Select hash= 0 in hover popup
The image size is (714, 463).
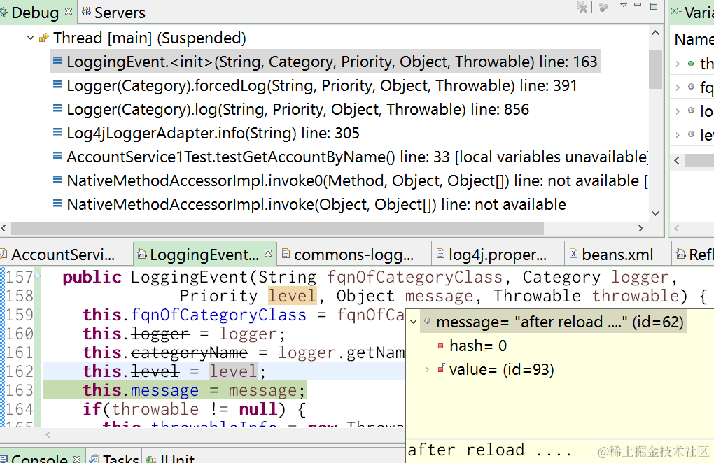(x=478, y=346)
